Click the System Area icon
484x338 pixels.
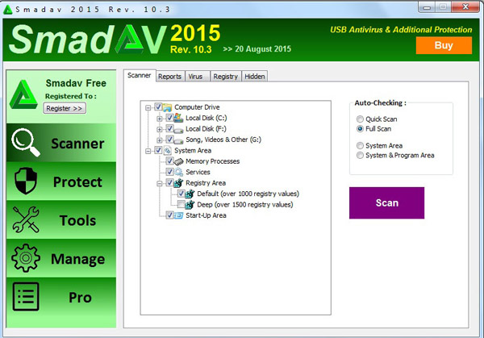click(x=167, y=151)
